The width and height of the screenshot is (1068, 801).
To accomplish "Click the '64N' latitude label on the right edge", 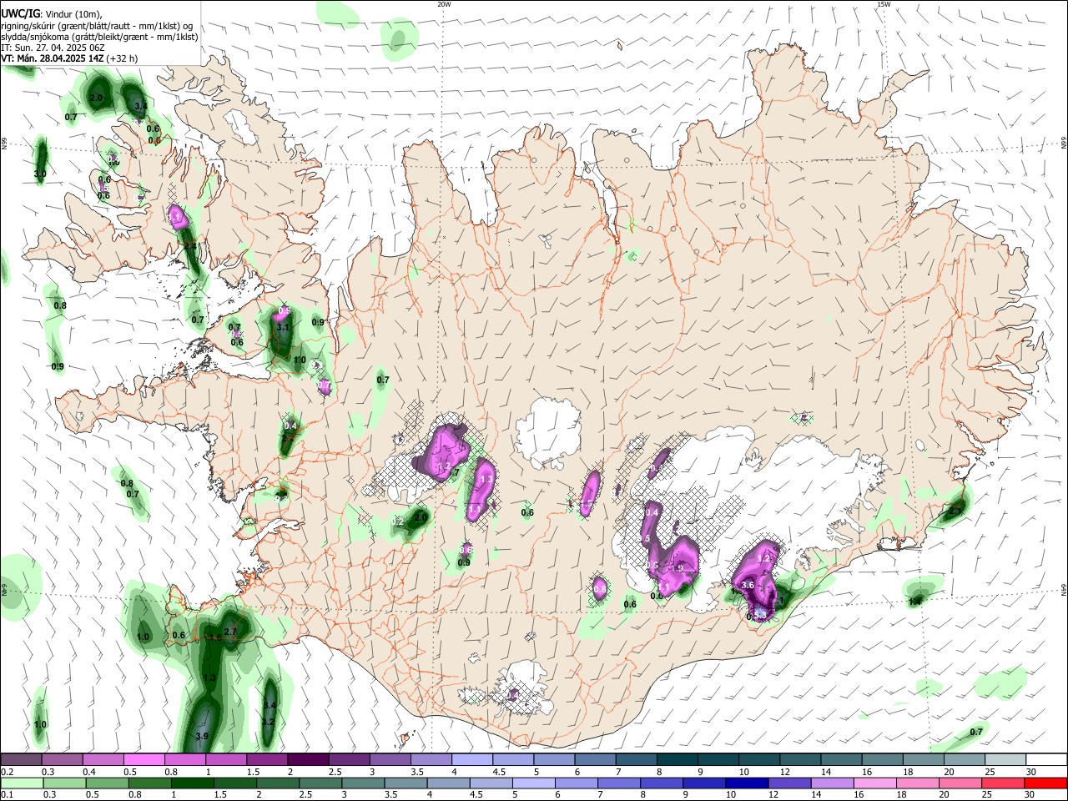I will [x=1064, y=590].
